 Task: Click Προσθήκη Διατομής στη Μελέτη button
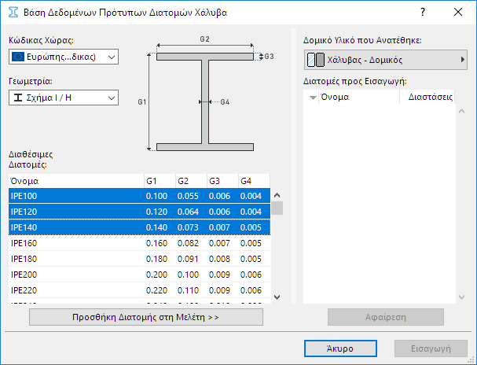146,317
